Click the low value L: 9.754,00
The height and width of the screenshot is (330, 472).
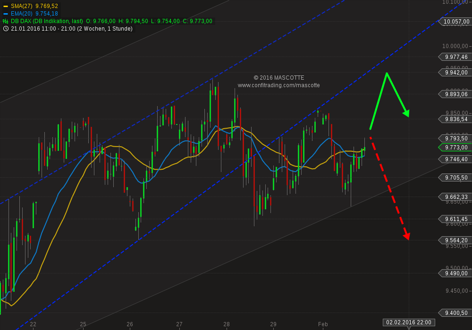165,21
